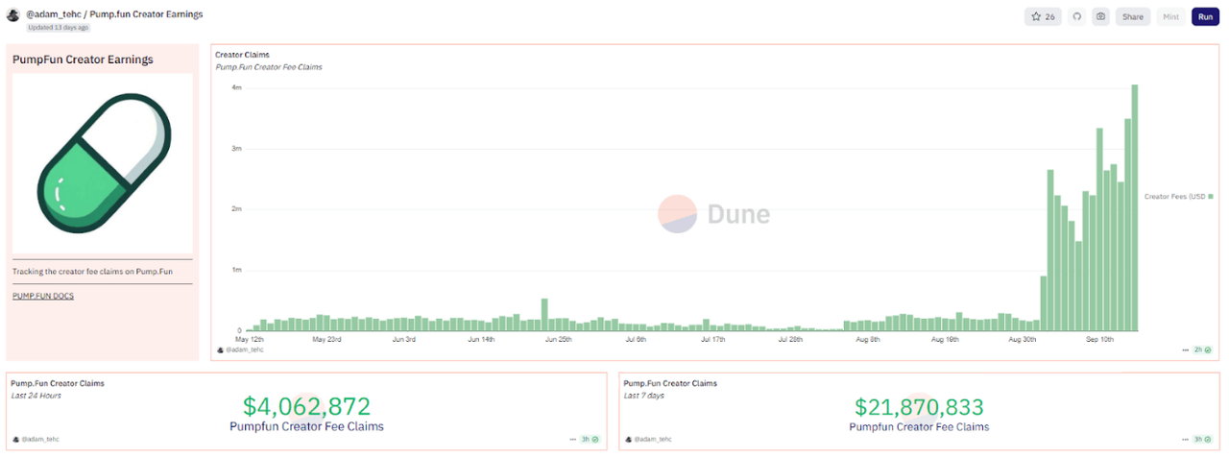Click the 3m y-axis label
Viewport: 1229px width, 458px height.
pyautogui.click(x=236, y=149)
